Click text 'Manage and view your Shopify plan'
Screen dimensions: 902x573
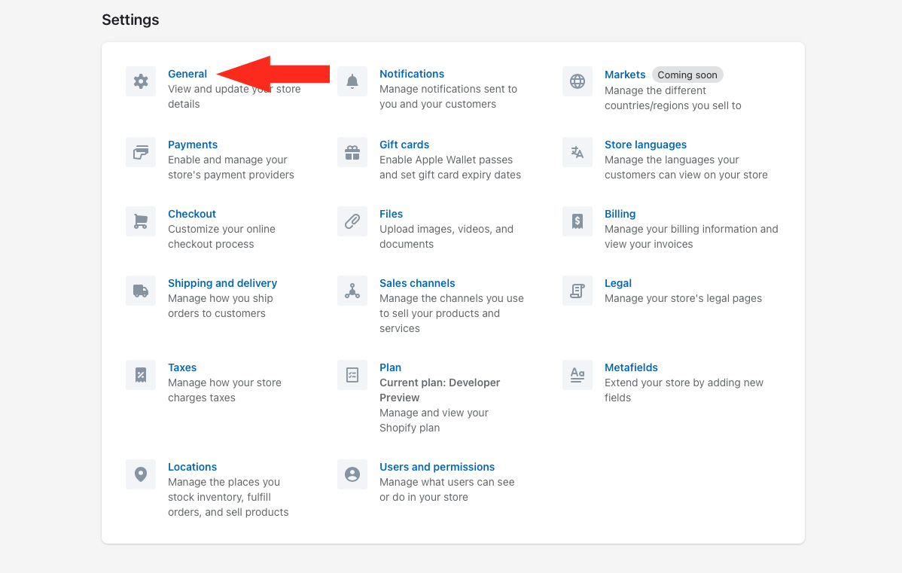[434, 420]
